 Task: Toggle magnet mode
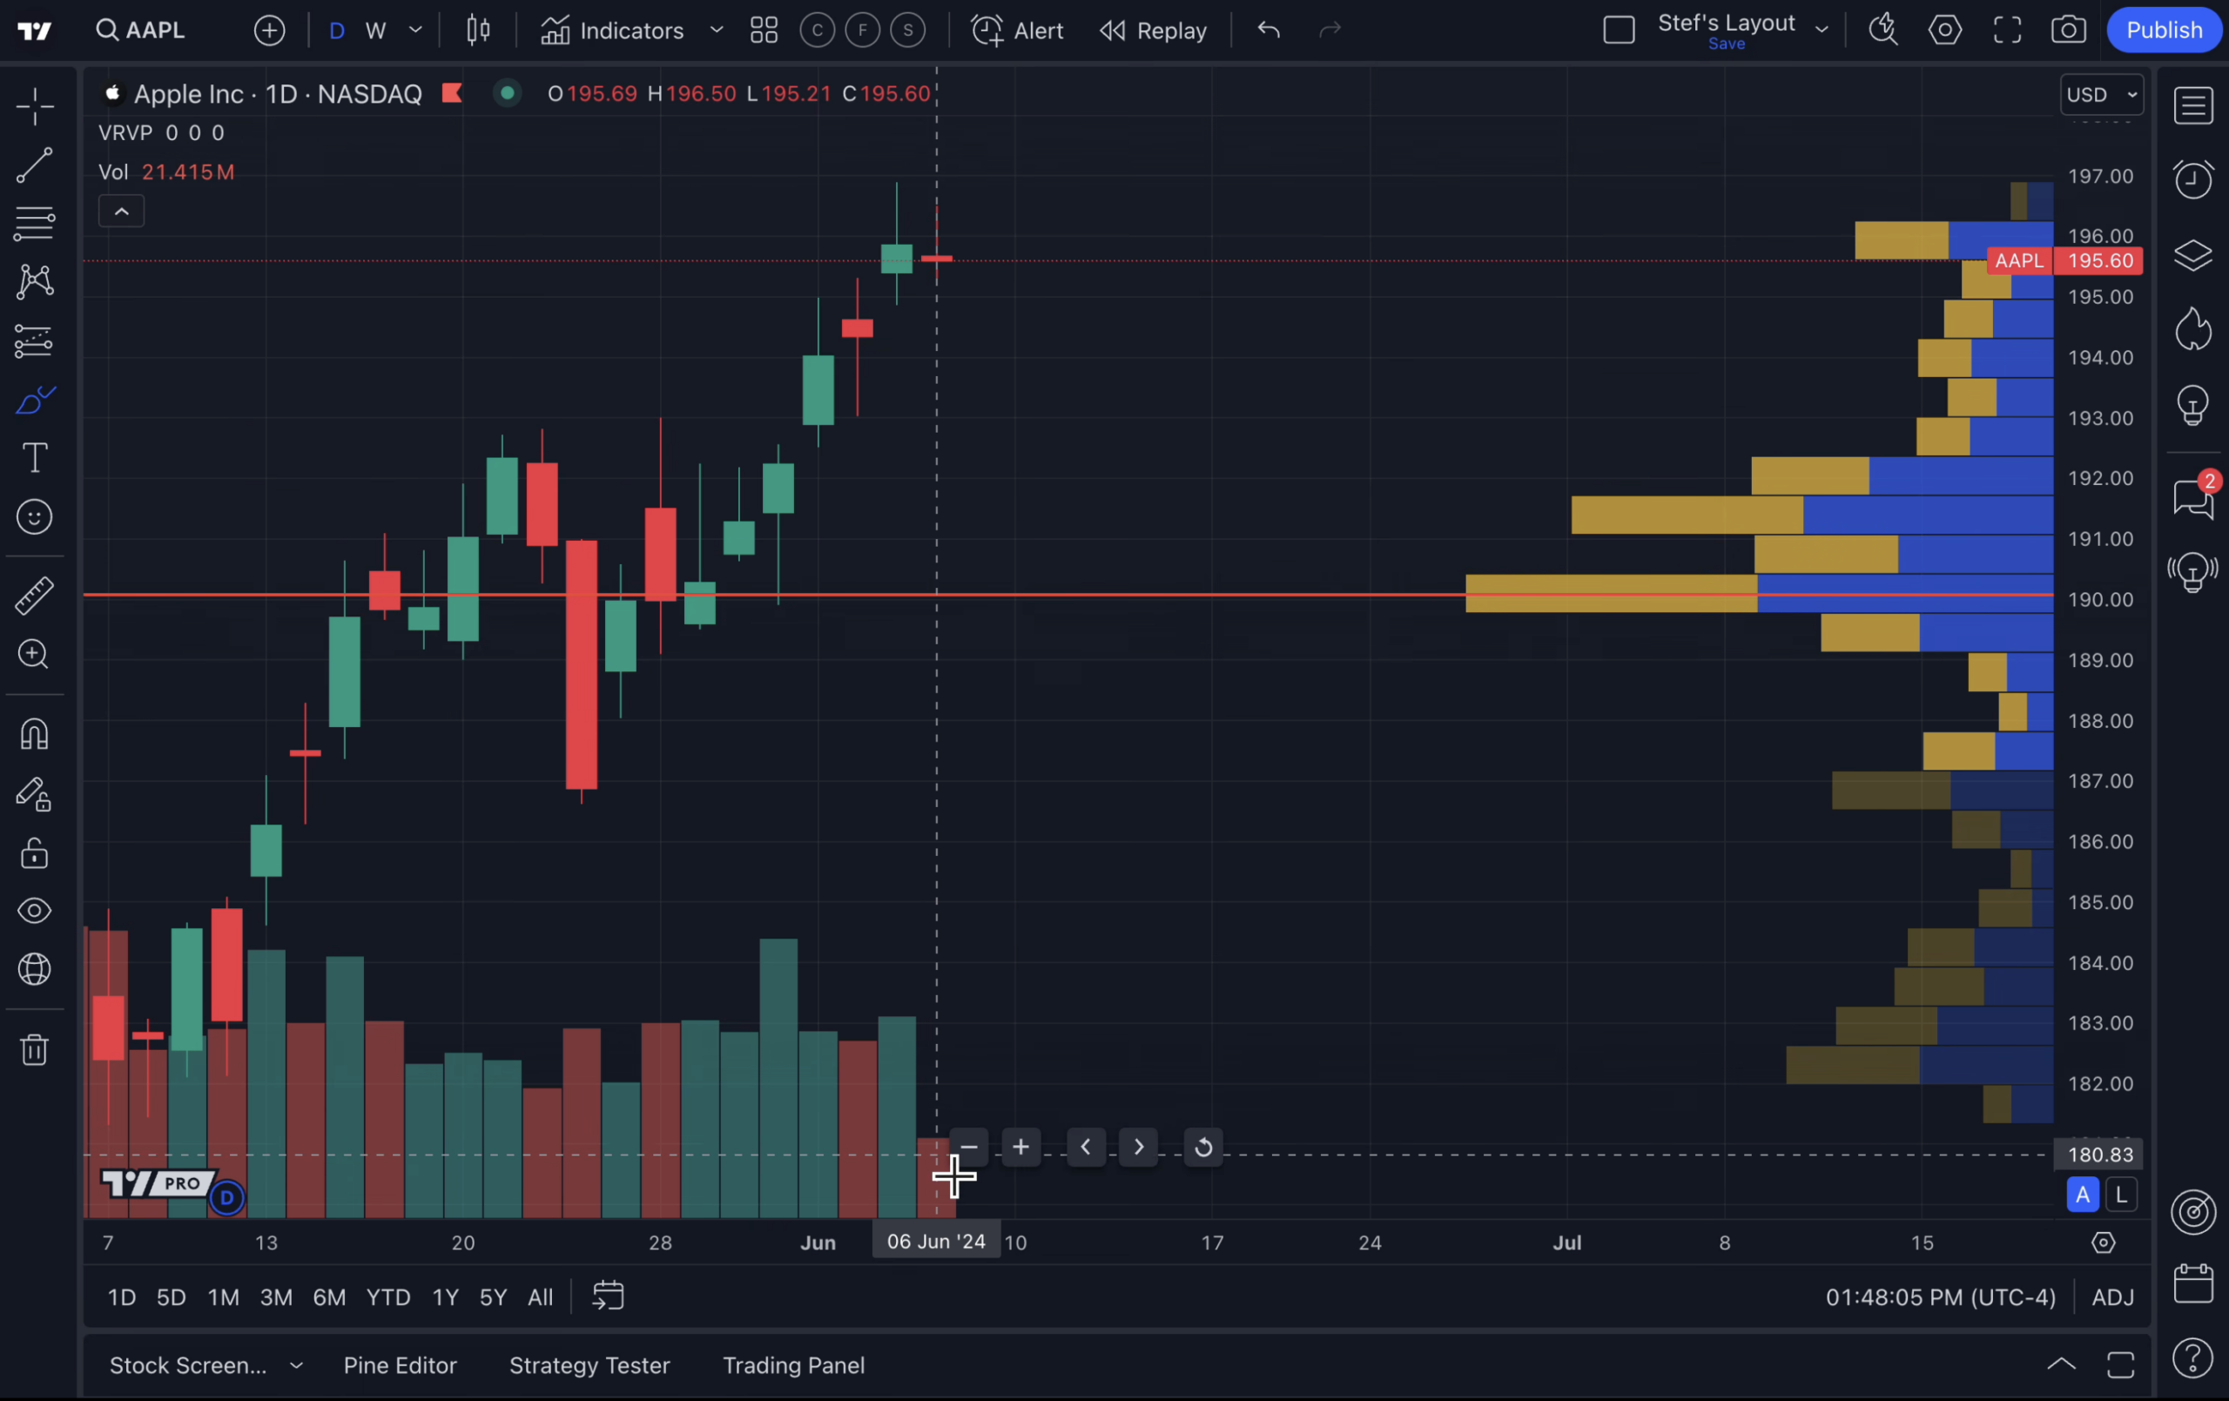point(34,734)
